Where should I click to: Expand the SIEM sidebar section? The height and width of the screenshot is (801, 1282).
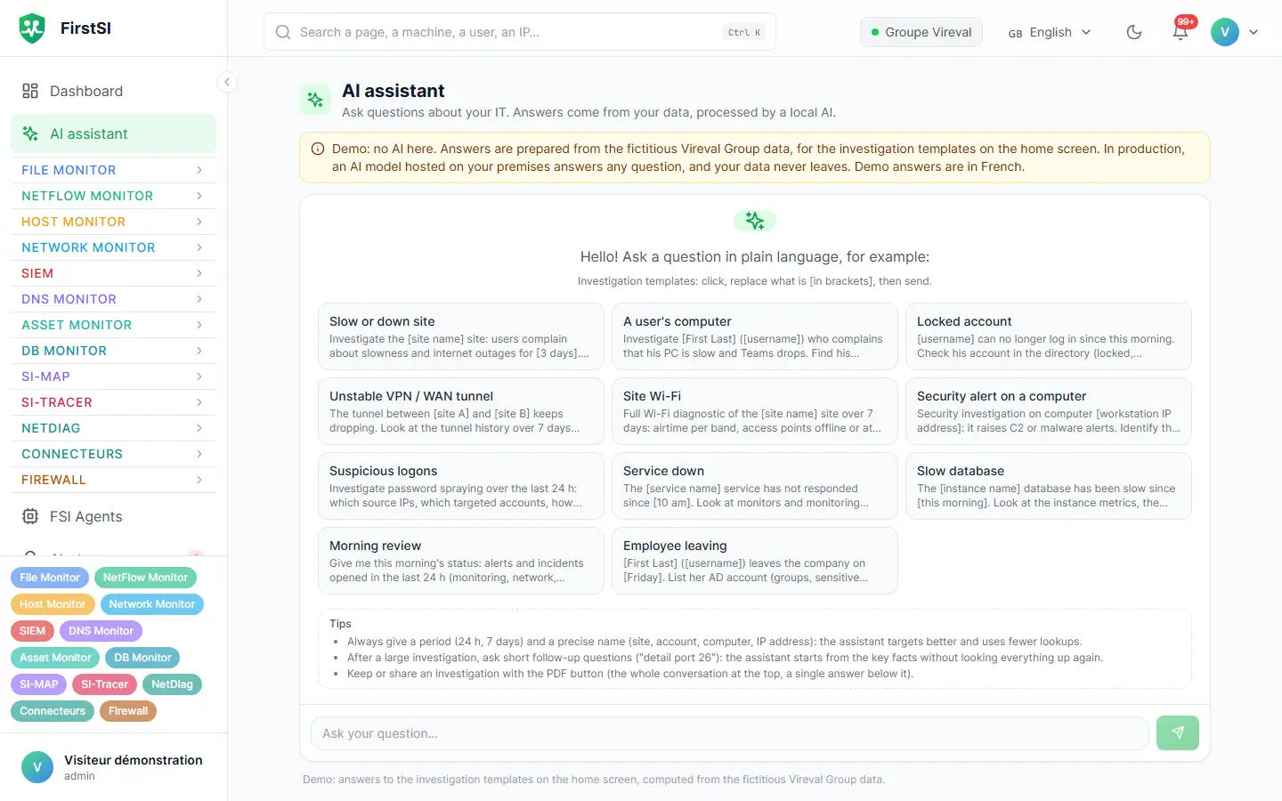113,273
